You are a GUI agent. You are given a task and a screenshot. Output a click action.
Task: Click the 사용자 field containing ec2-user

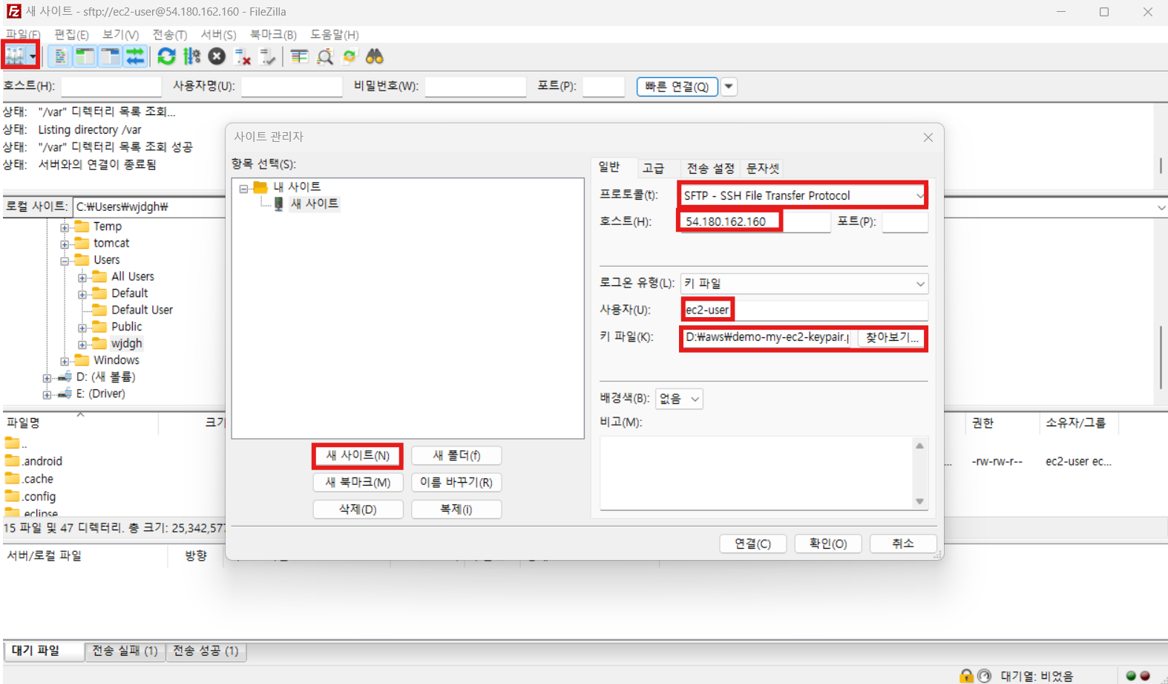[804, 310]
